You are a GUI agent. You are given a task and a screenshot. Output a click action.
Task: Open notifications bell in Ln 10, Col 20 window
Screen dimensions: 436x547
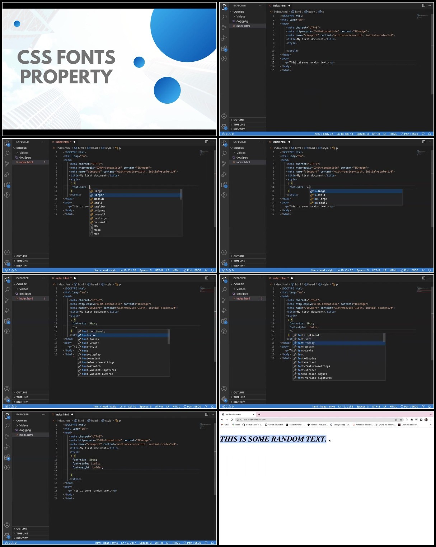coord(430,270)
